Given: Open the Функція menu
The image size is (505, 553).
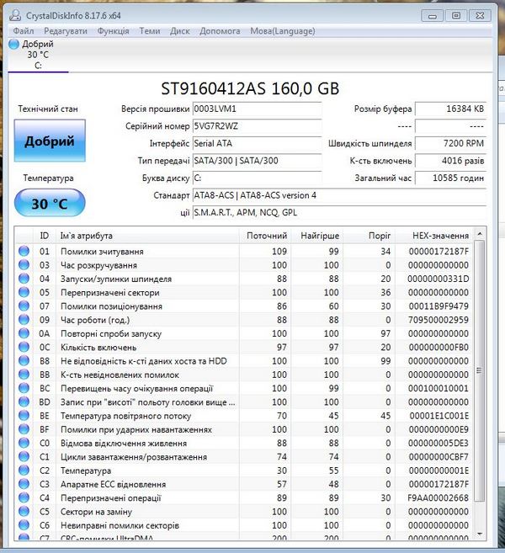Looking at the screenshot, I should click(x=113, y=31).
